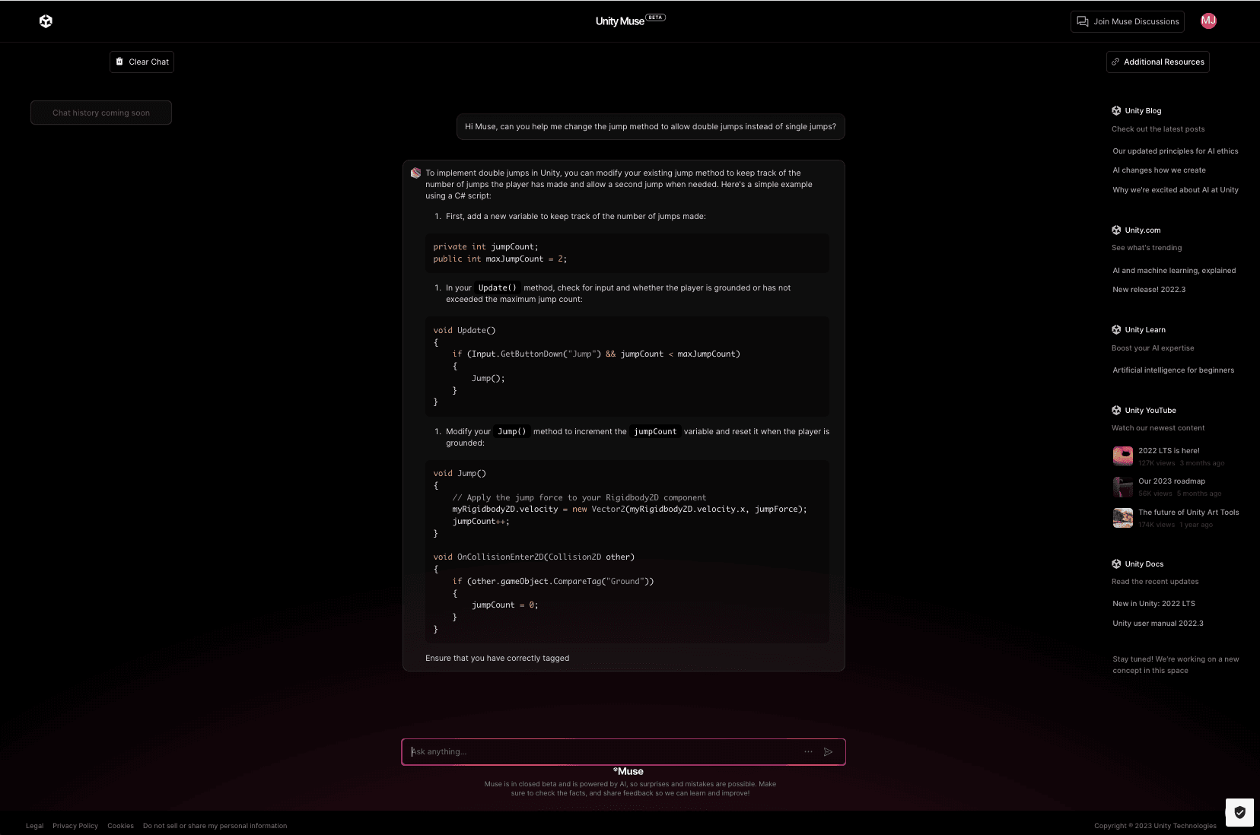Click Ensure that you have correctly tagged text

[x=497, y=659]
